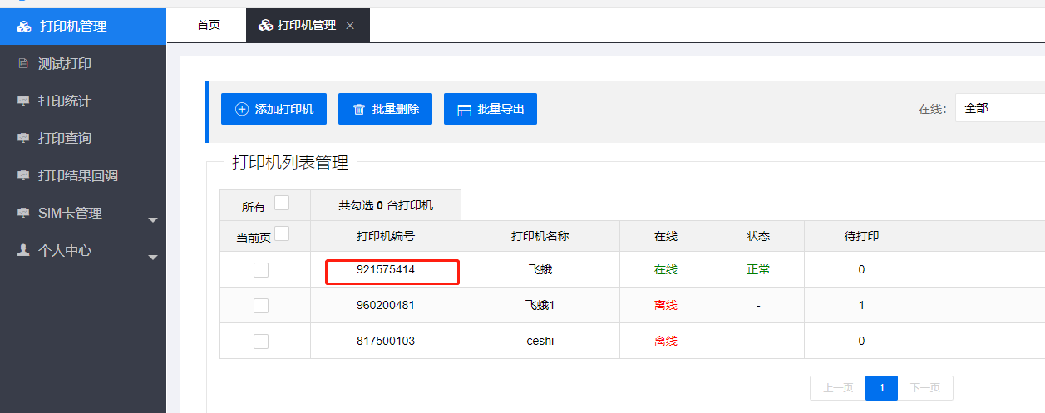Check the row checkbox for printer 960200481
The height and width of the screenshot is (413, 1045).
click(x=261, y=305)
